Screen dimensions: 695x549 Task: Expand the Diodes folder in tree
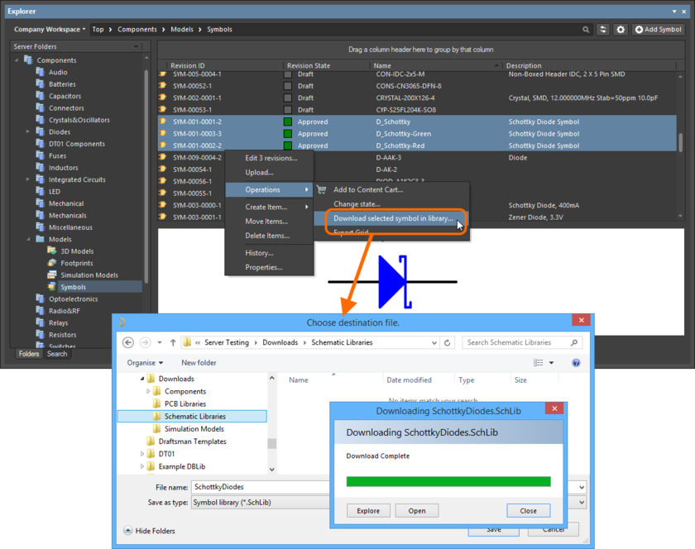(x=28, y=132)
